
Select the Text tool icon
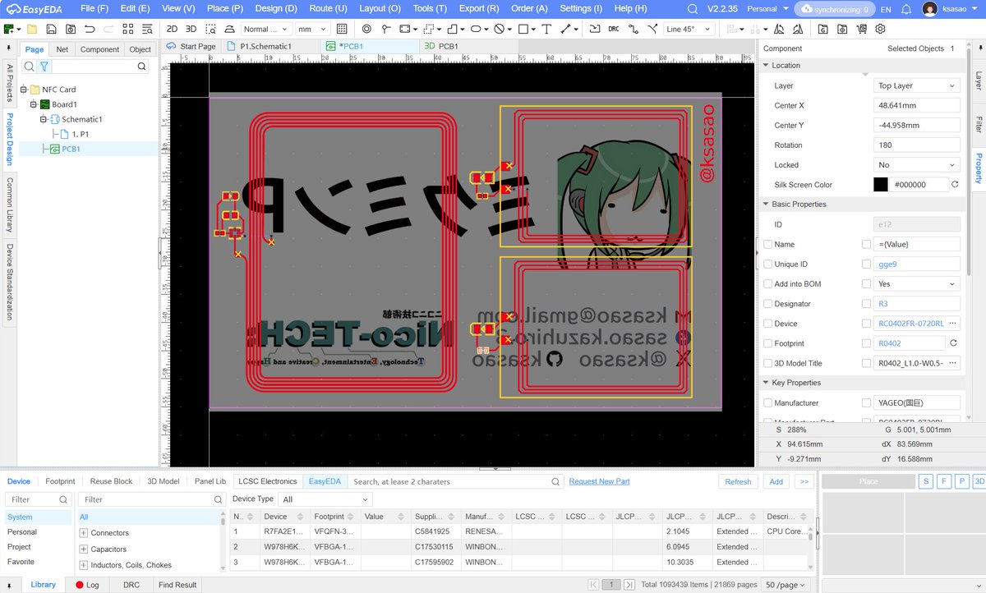coord(546,29)
